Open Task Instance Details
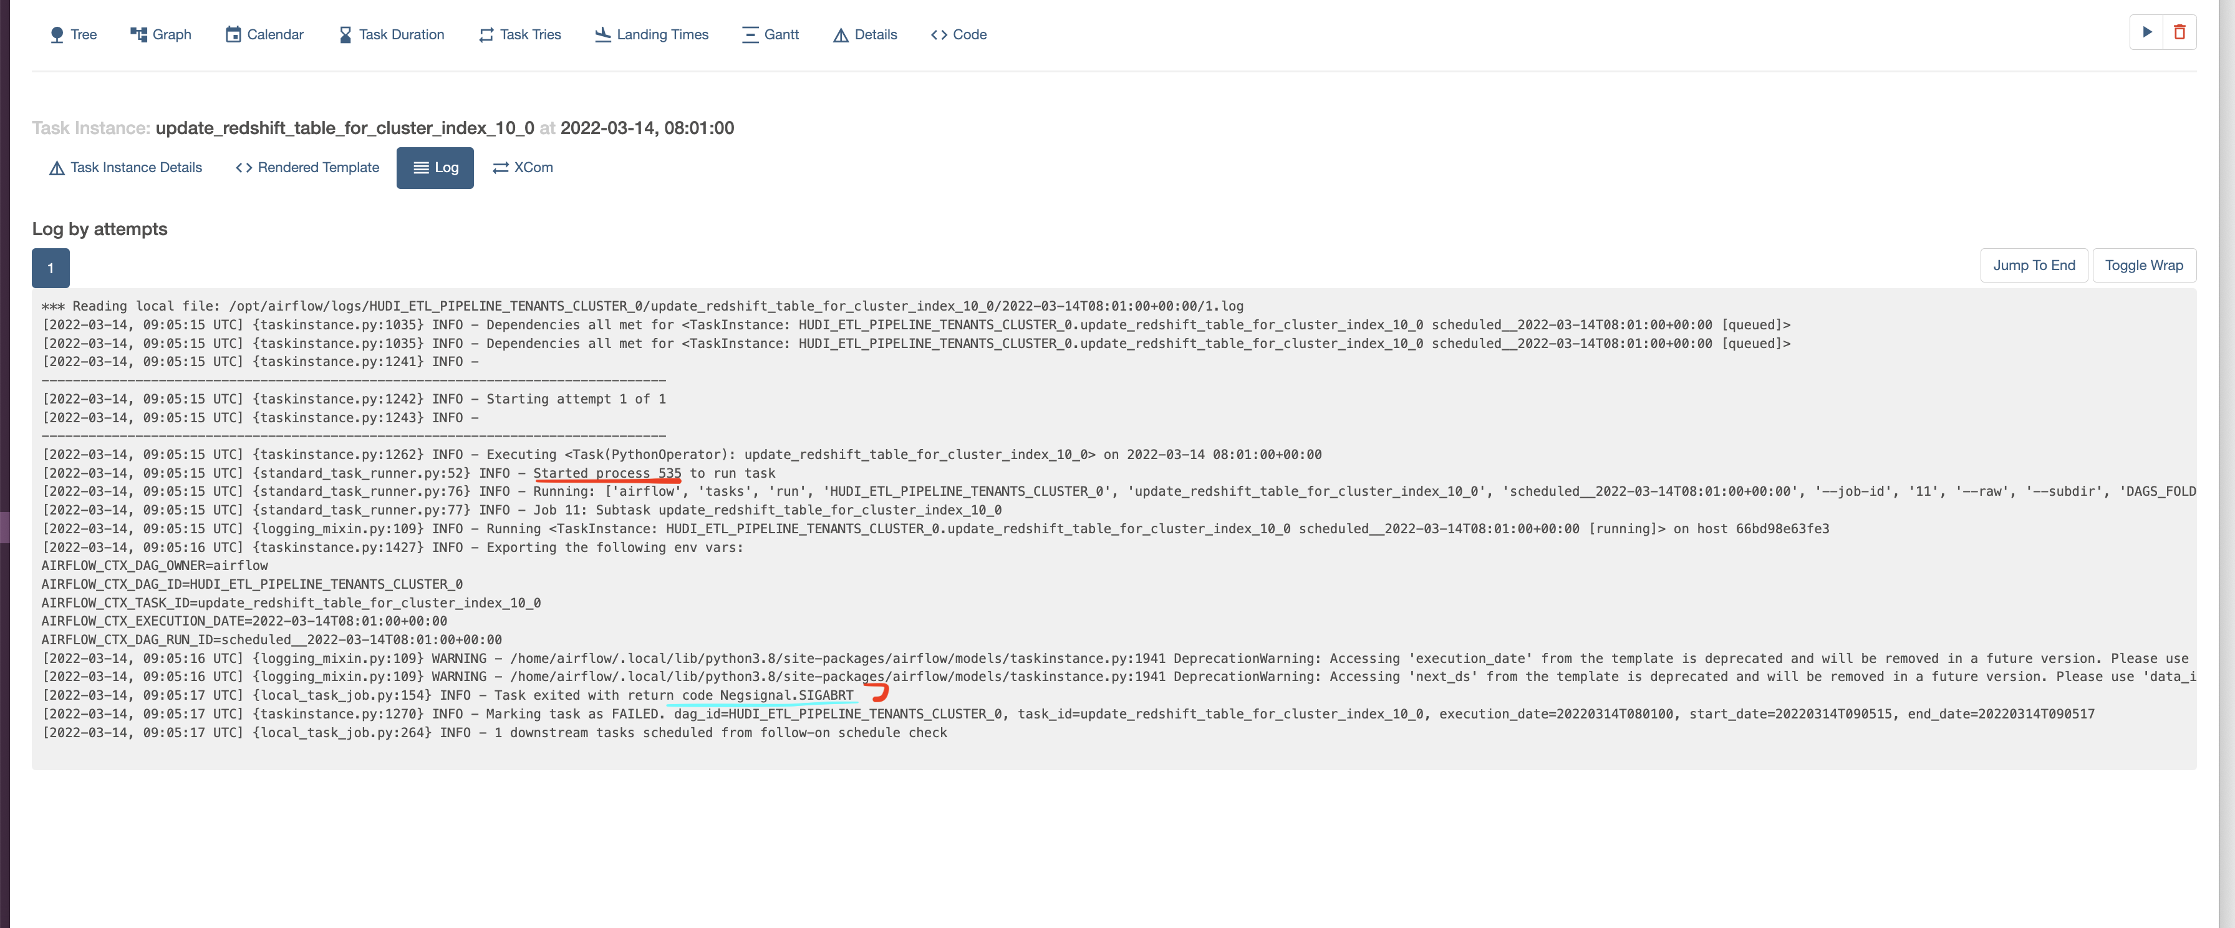 pos(125,167)
